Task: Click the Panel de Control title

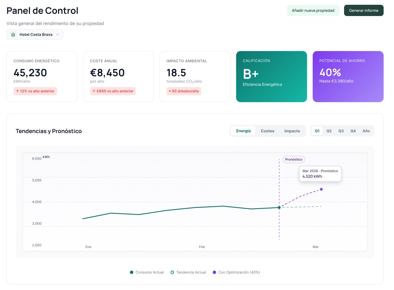Action: [x=42, y=11]
